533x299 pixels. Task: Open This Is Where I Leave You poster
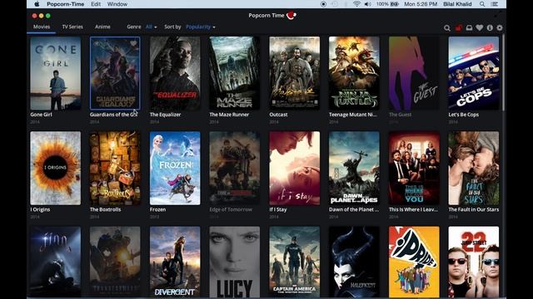414,168
